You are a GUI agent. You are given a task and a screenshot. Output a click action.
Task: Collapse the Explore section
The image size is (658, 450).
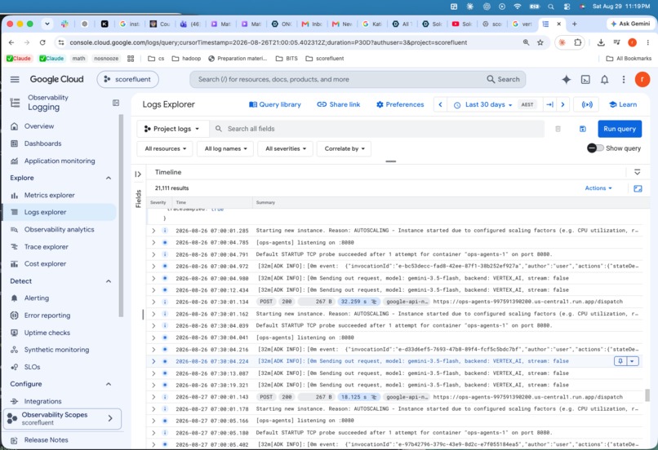point(109,178)
